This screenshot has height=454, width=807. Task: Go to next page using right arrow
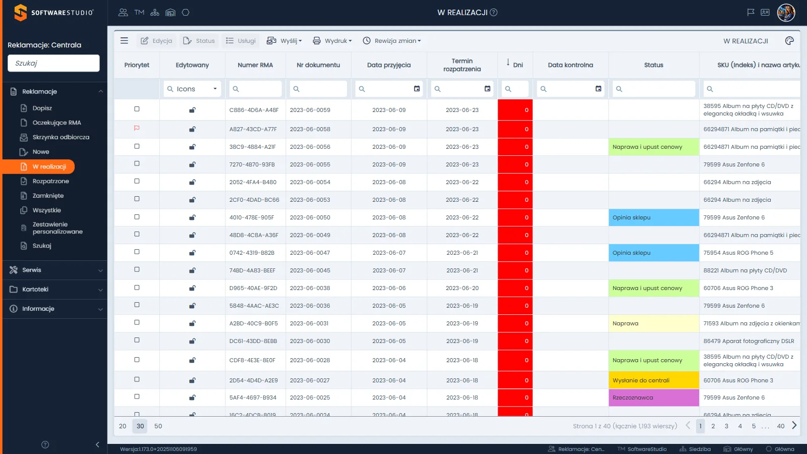[x=794, y=426]
